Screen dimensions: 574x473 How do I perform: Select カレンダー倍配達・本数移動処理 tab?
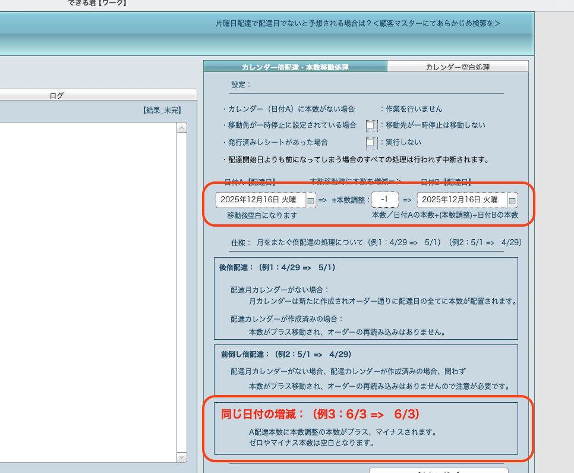tap(295, 67)
